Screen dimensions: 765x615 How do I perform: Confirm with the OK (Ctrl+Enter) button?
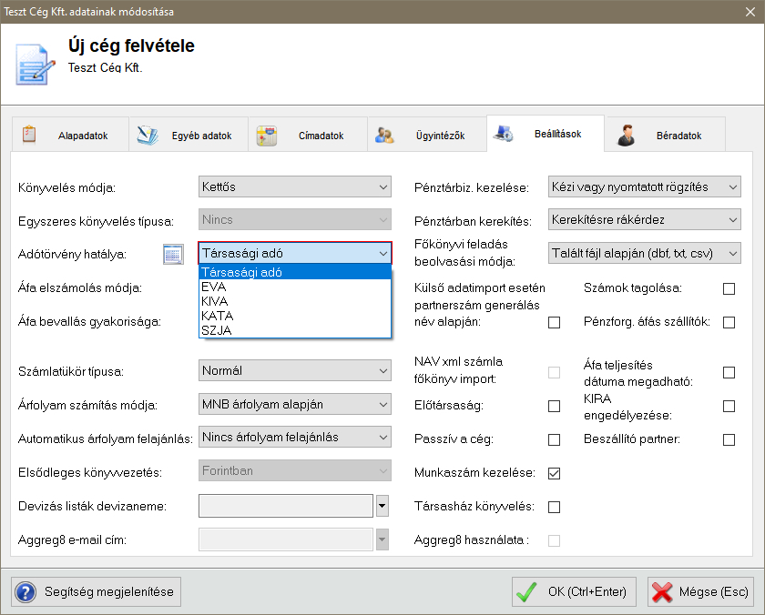click(572, 592)
